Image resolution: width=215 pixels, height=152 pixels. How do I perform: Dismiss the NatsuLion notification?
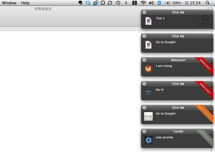pos(144,60)
